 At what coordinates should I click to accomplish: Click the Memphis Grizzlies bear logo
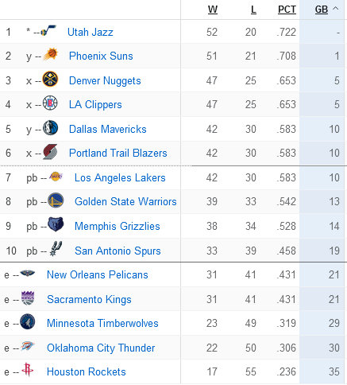click(x=56, y=224)
